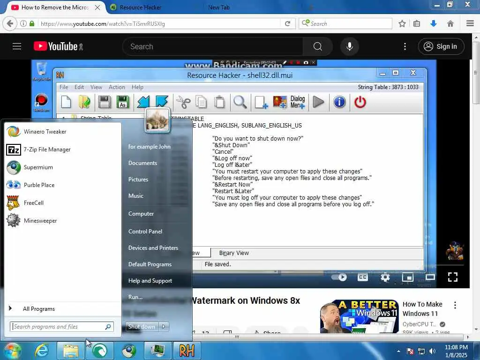This screenshot has width=480, height=360.
Task: Launch Purble Place game
Action: 63,185
